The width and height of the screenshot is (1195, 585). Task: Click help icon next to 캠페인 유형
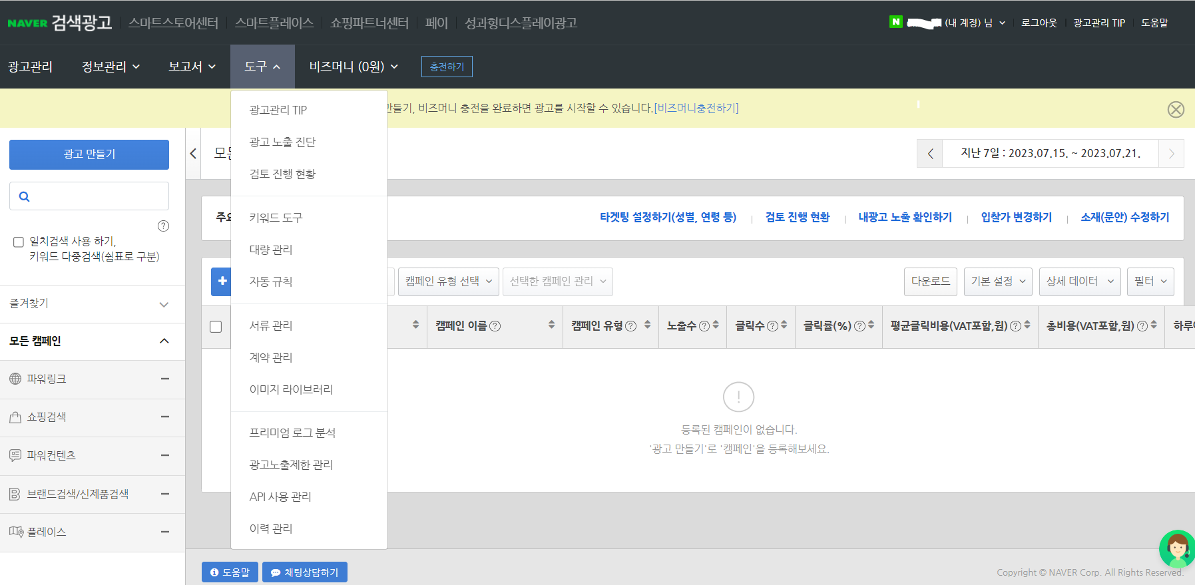(630, 326)
